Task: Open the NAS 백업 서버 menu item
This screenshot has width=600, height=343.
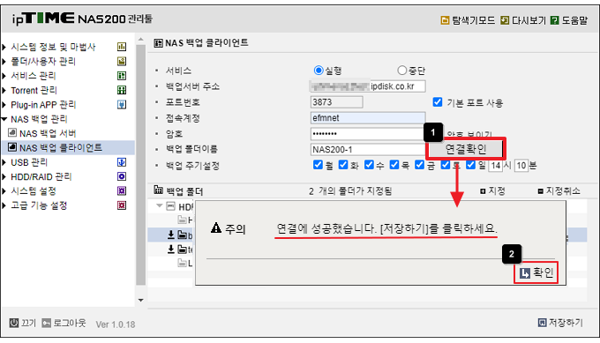Action: click(x=48, y=133)
